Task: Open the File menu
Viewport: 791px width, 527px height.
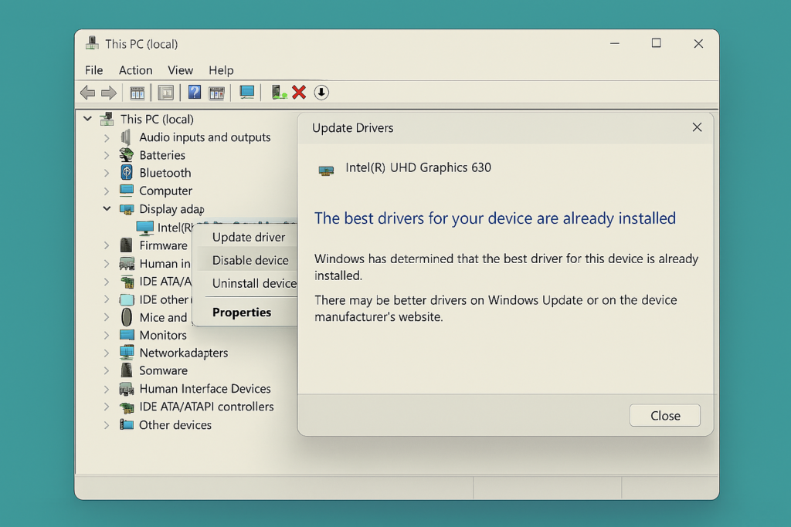Action: [x=93, y=70]
